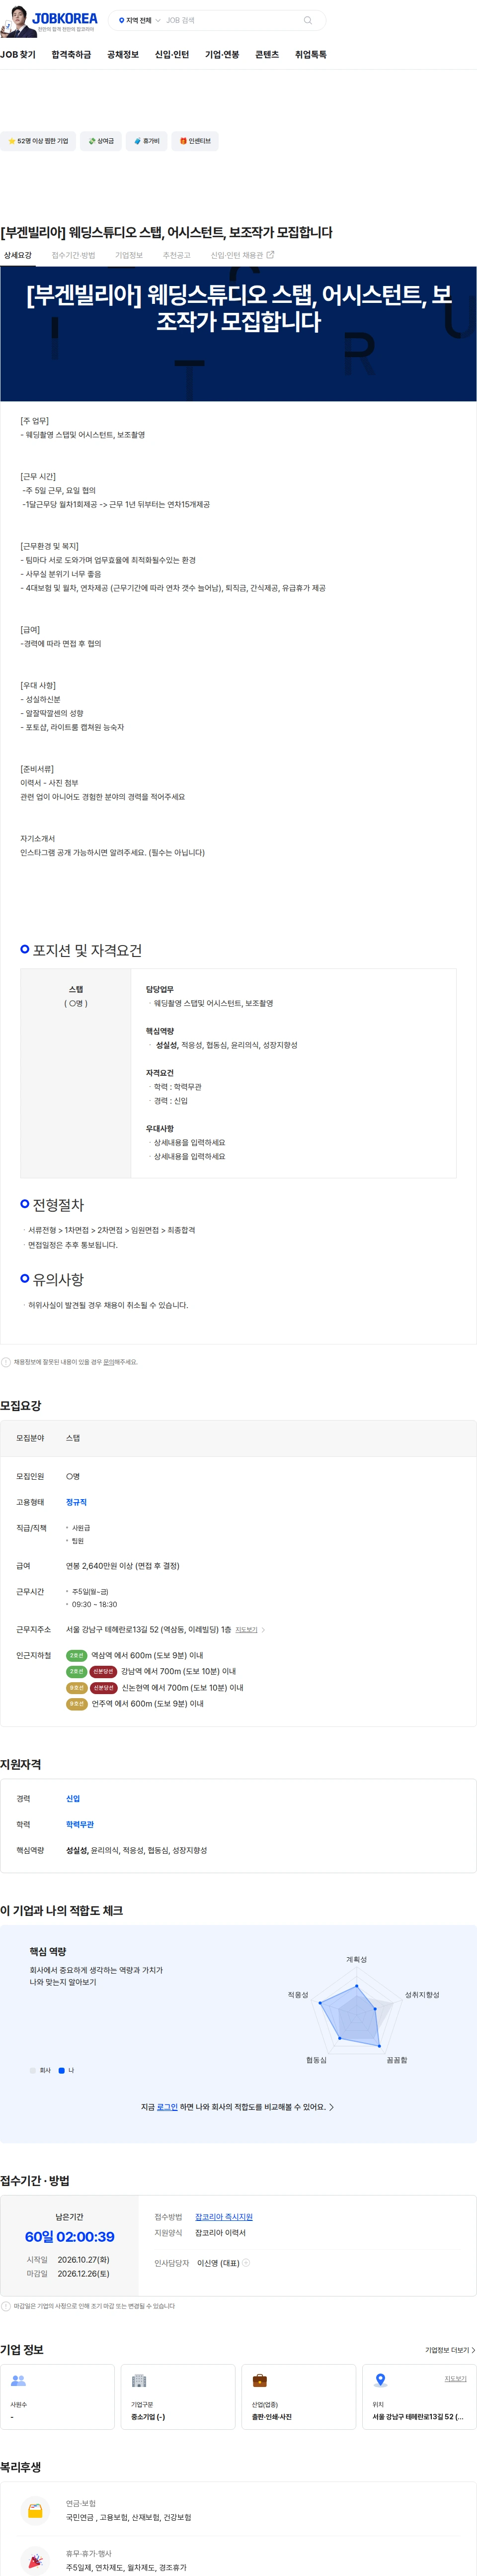Viewport: 477px width, 2576px height.
Task: Select the 휴가비 benefit tag
Action: coord(147,141)
